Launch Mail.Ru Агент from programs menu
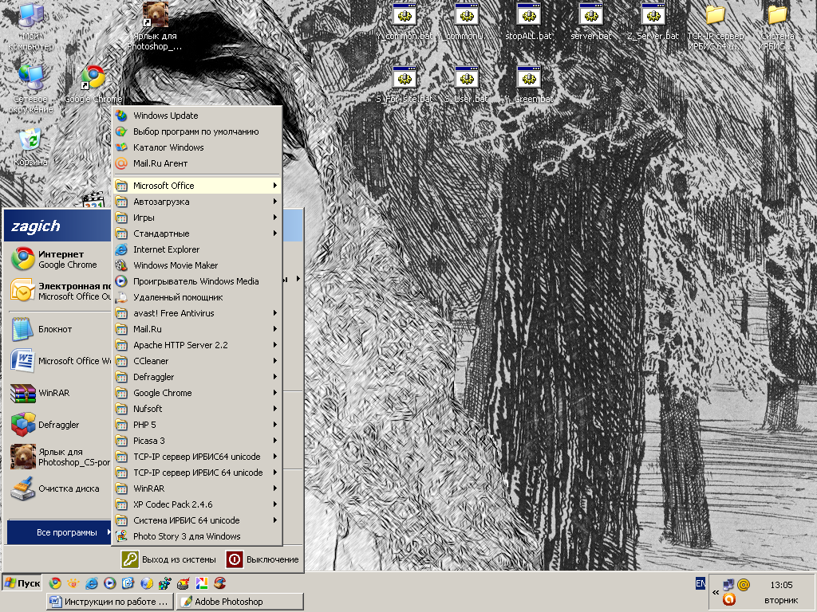This screenshot has width=817, height=612. coord(197,163)
